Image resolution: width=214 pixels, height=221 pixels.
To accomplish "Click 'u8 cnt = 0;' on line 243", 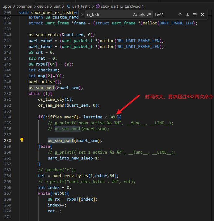I will coord(41,53).
